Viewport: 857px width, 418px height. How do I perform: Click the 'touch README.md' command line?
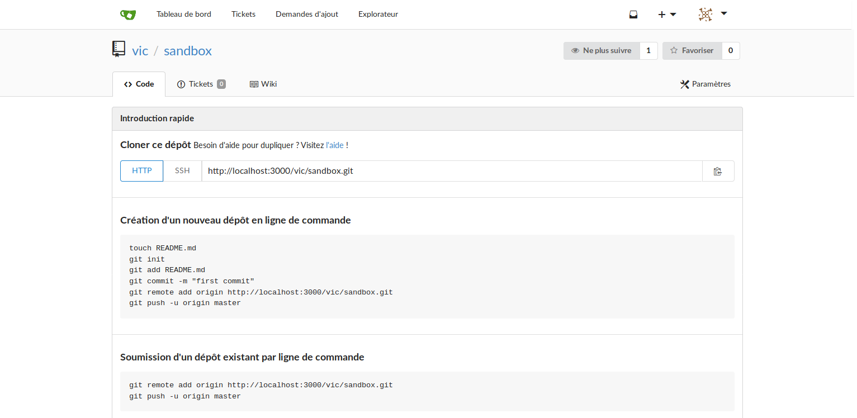point(163,248)
